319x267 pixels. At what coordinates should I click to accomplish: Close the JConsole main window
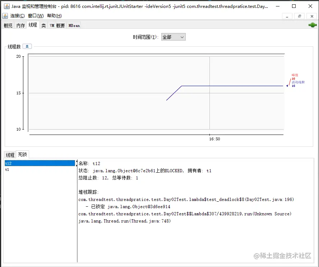click(310, 6)
